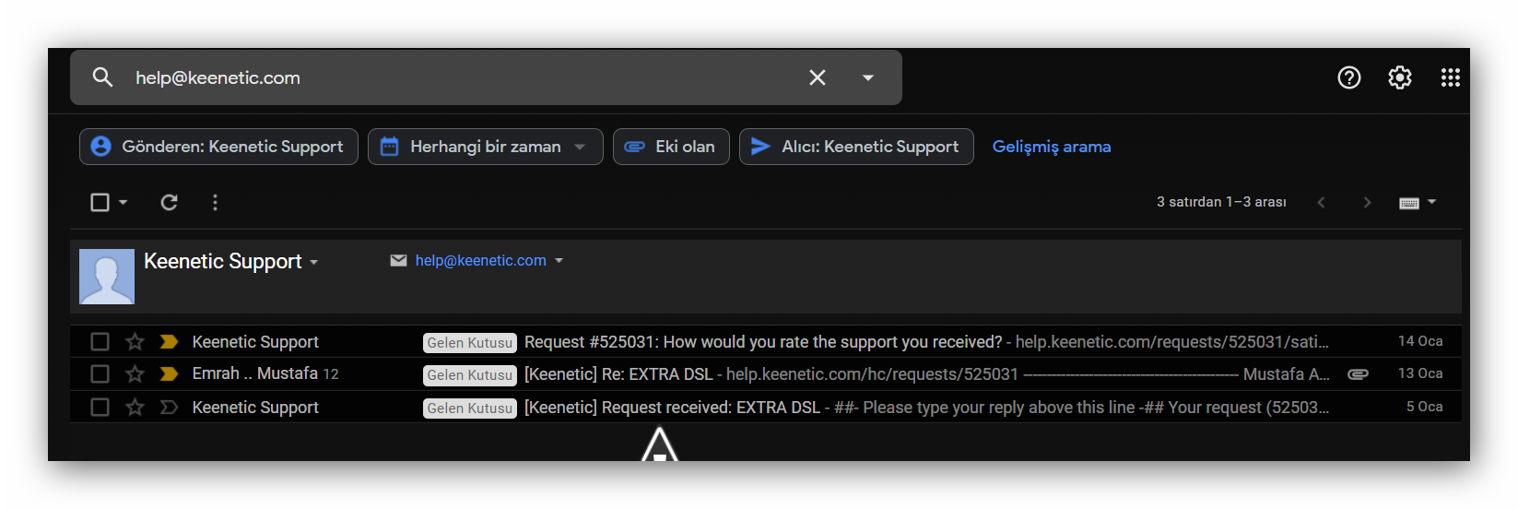This screenshot has height=509, width=1518.
Task: Open the [Keenetic] Request received: EXTRA DSL subject
Action: (672, 408)
